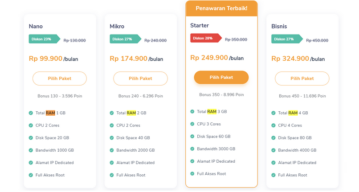This screenshot has width=359, height=192.
Task: Click the highlighted RAM word in Mikro plan
Action: click(x=131, y=113)
